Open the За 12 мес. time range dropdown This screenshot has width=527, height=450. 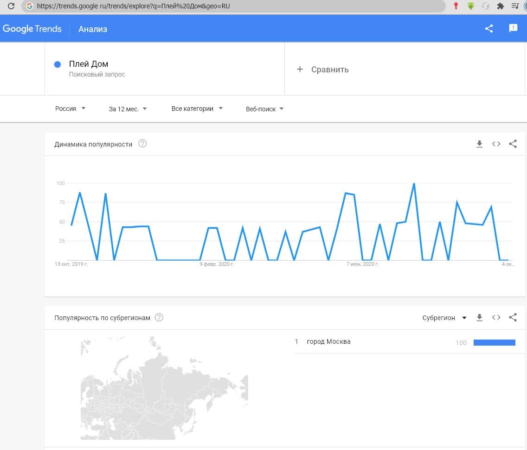coord(128,109)
